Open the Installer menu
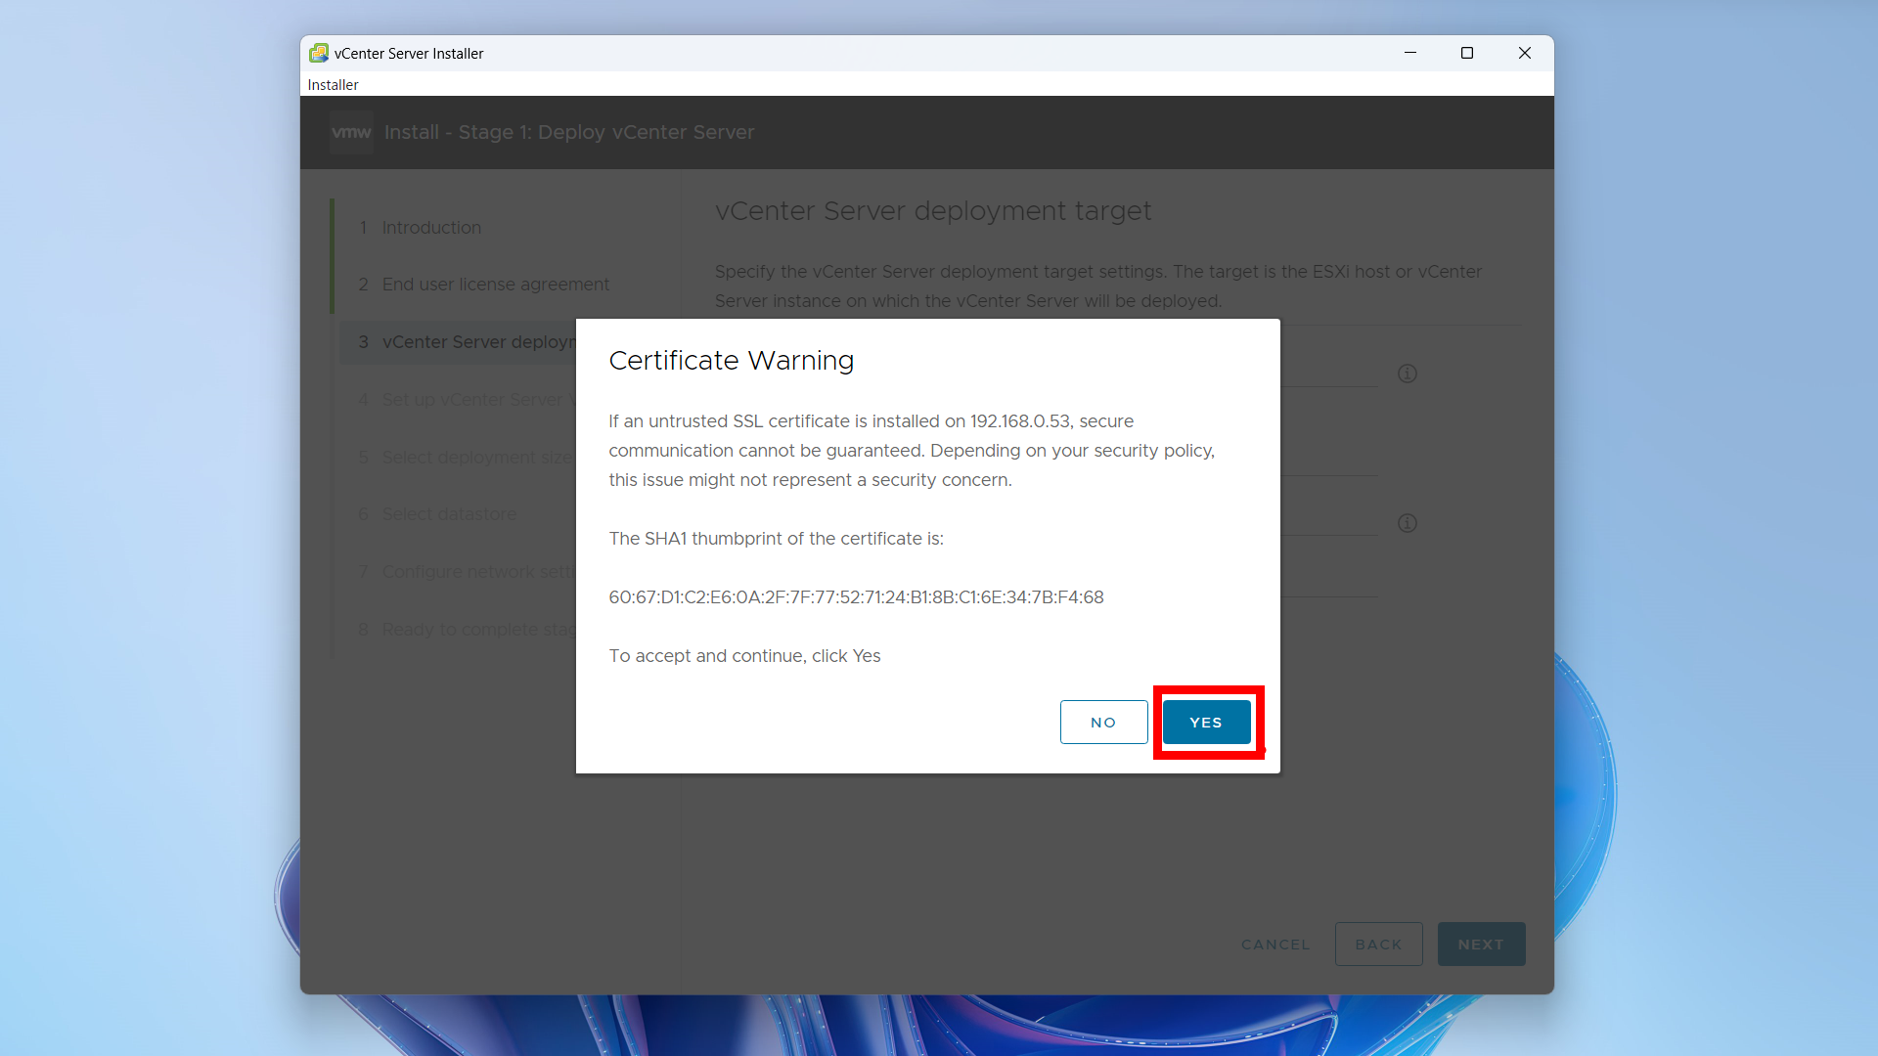1878x1056 pixels. click(333, 85)
